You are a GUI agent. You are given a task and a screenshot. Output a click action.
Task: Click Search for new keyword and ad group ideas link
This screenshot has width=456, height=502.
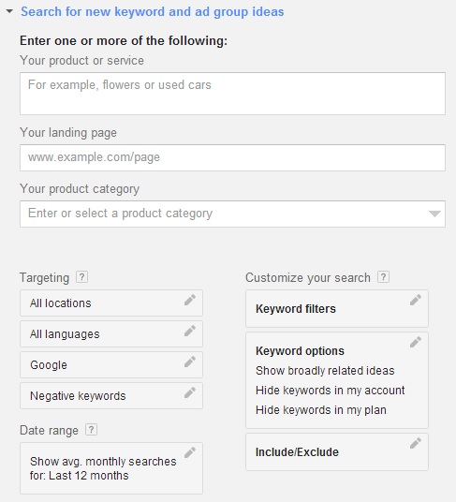153,12
